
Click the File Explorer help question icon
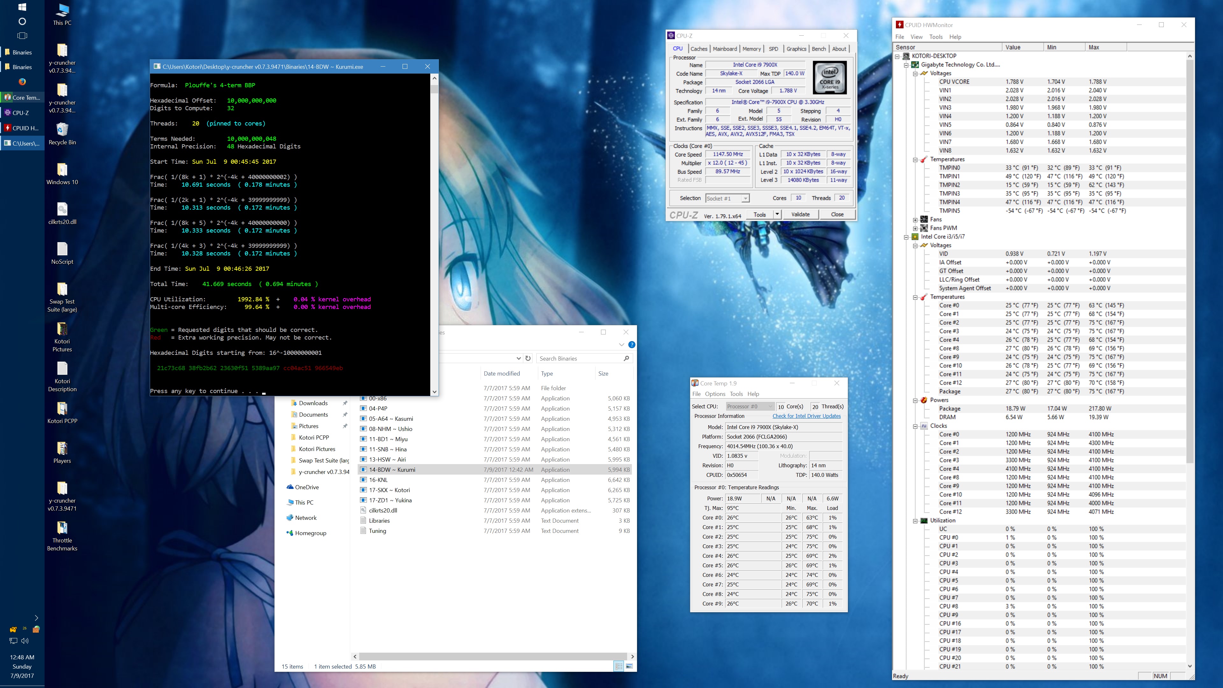coord(632,345)
